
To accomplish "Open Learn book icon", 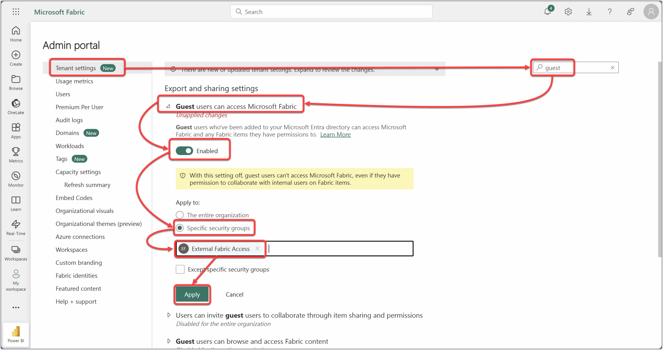I will 16,203.
